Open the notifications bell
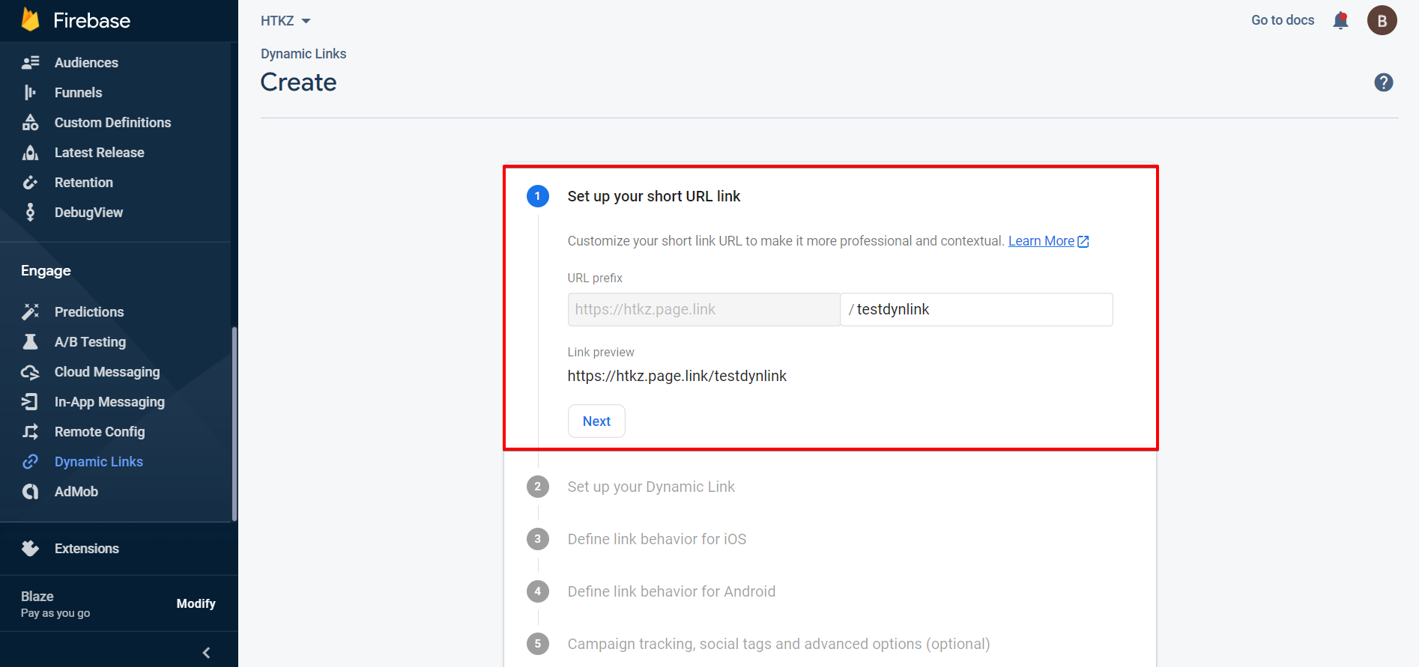This screenshot has width=1419, height=667. click(1340, 20)
